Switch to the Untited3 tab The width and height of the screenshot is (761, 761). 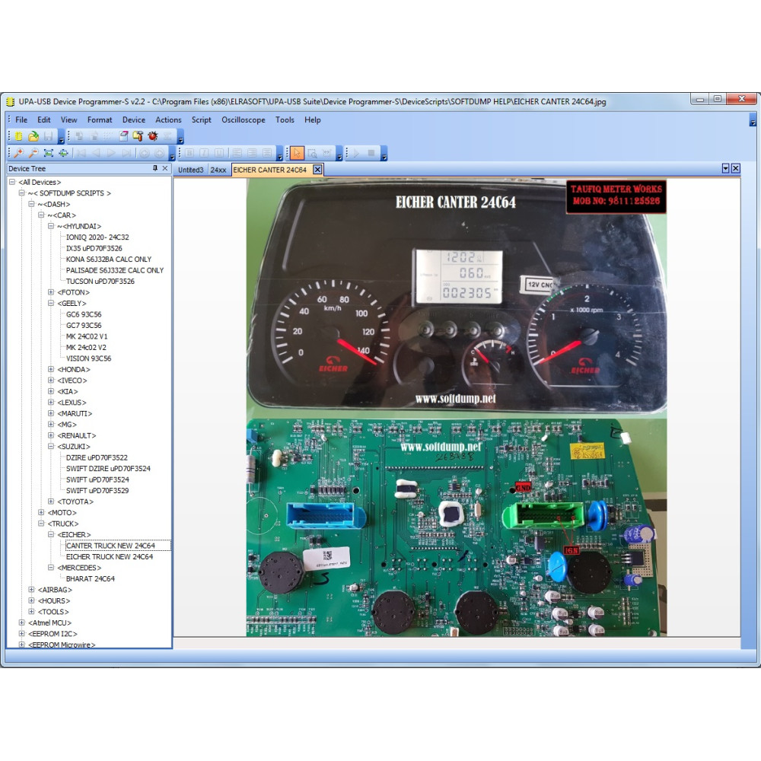pos(190,170)
